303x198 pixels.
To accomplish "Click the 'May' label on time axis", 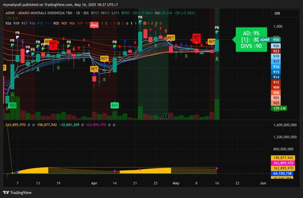I will 176,183.
